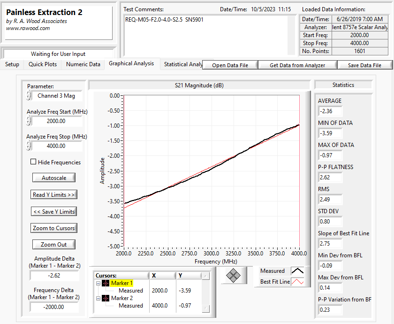Click the www.rawood.com link text

click(x=28, y=28)
